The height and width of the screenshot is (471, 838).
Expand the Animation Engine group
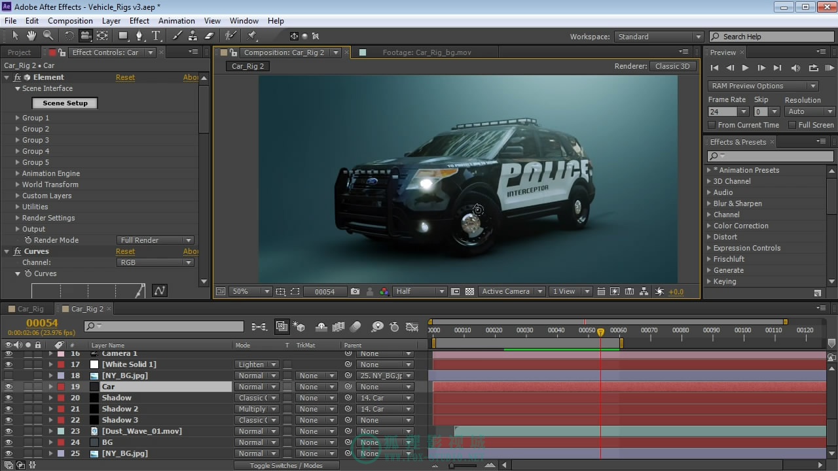pyautogui.click(x=18, y=173)
